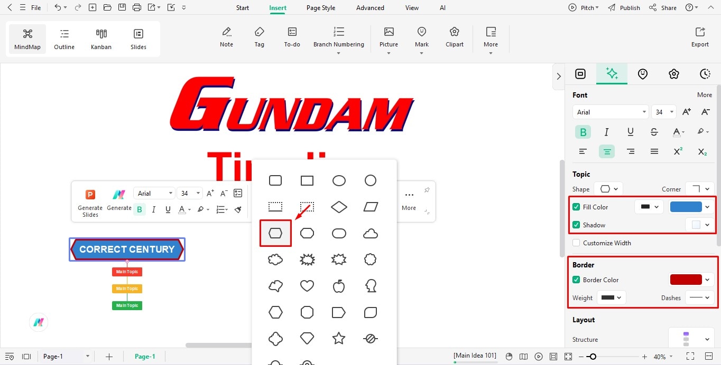Open the Clipart library

(455, 37)
